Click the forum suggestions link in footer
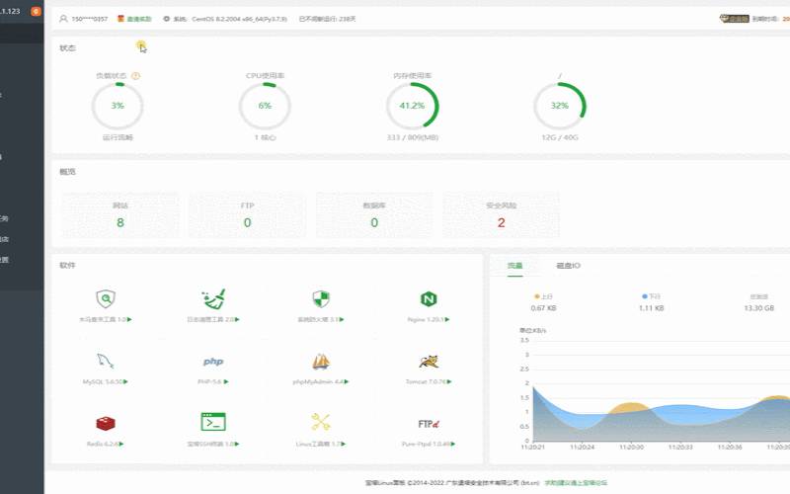The image size is (790, 494). [x=576, y=483]
